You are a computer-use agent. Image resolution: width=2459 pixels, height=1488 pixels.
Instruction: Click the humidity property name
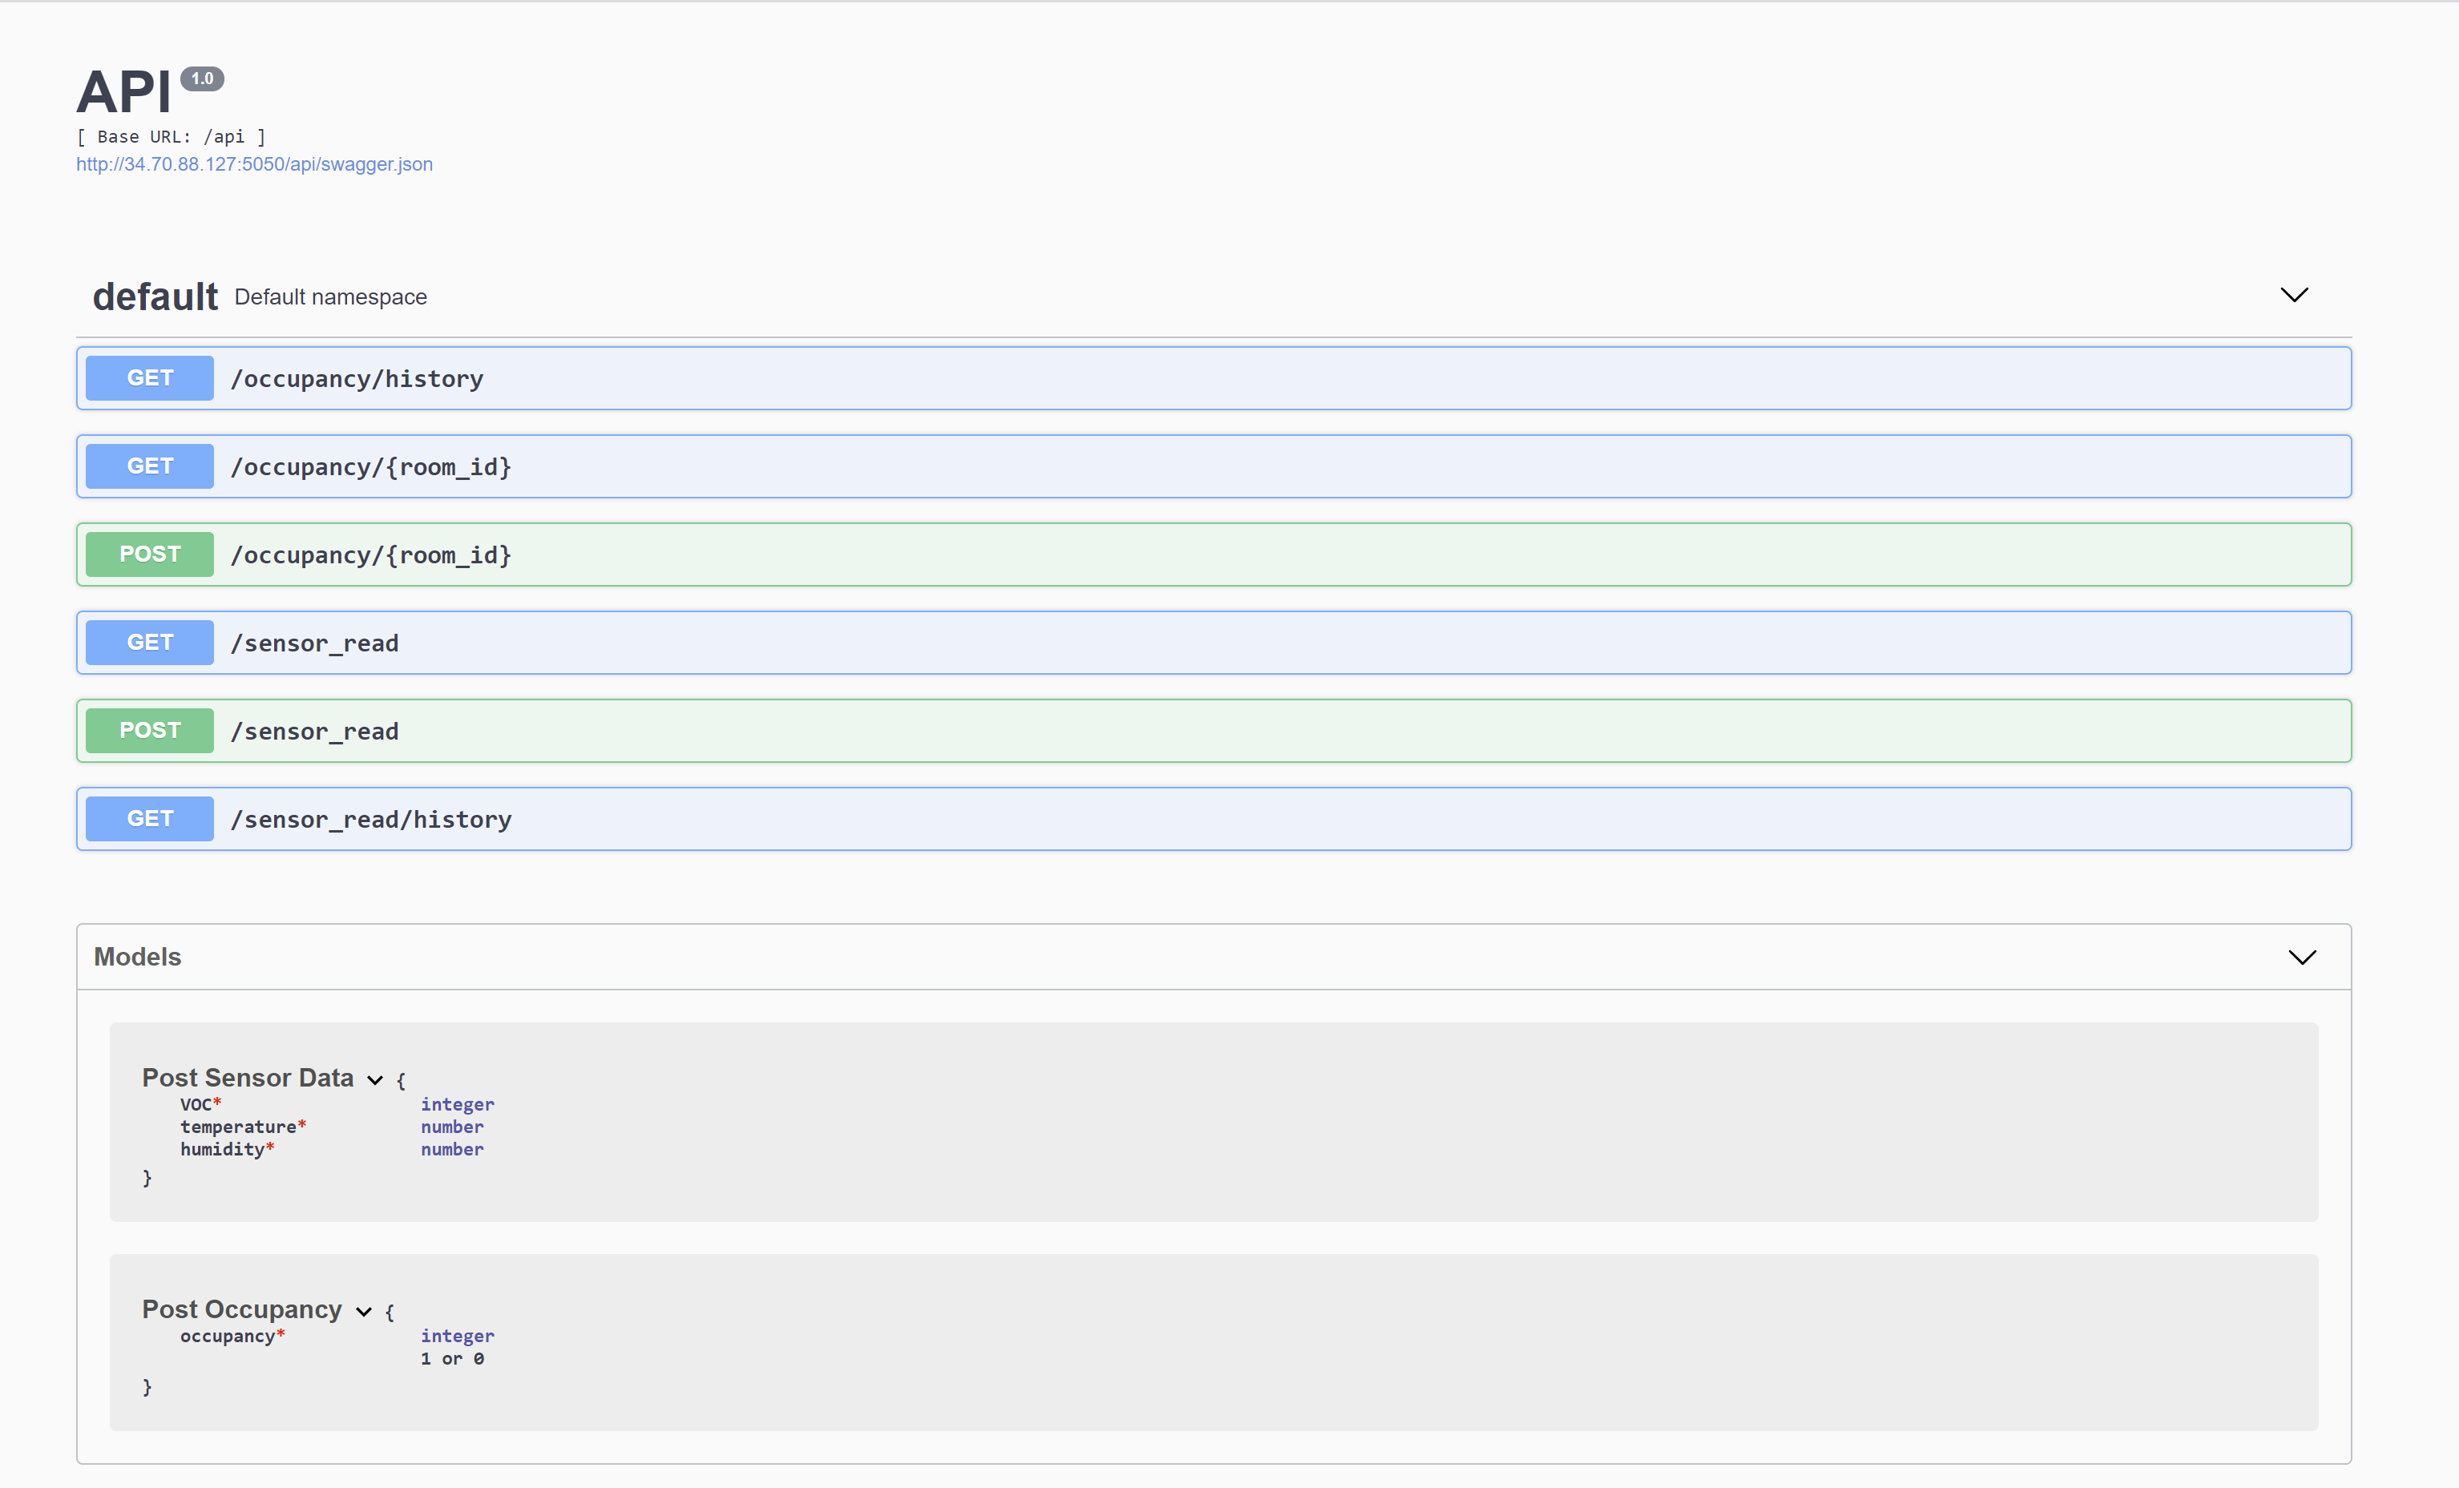pos(221,1149)
